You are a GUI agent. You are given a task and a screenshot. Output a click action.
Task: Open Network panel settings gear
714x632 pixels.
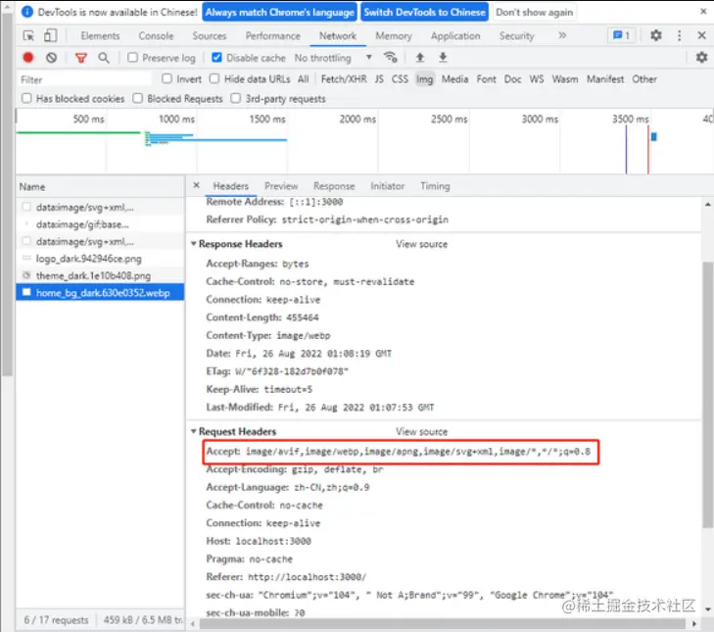701,58
